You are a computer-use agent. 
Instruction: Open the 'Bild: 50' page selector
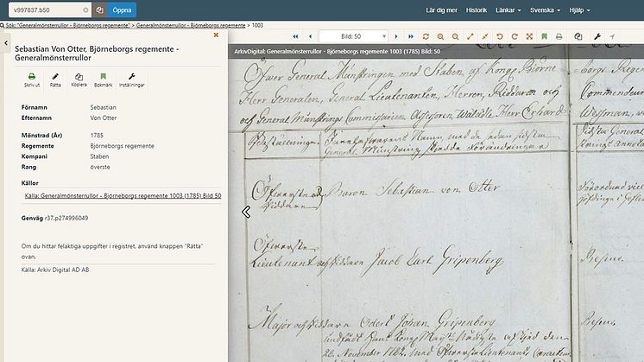354,36
